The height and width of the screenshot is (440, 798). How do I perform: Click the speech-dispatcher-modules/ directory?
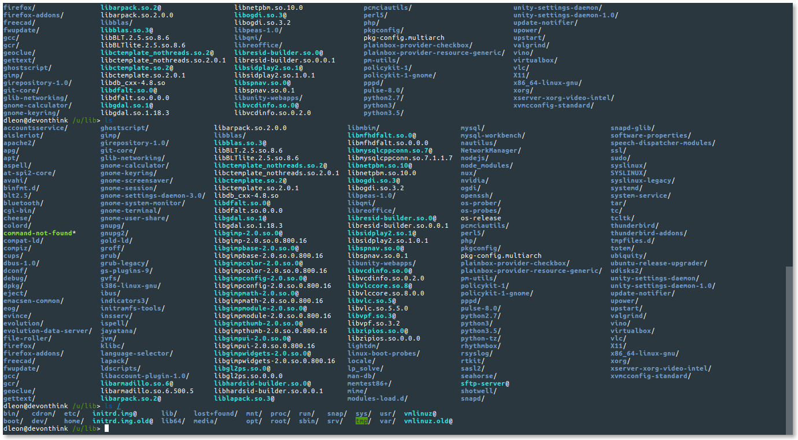pos(664,143)
